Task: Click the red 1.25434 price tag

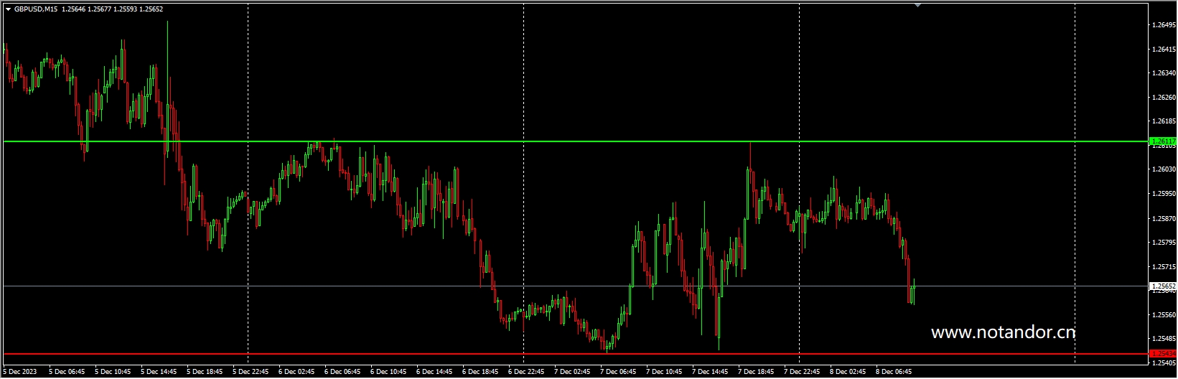Action: click(1163, 353)
